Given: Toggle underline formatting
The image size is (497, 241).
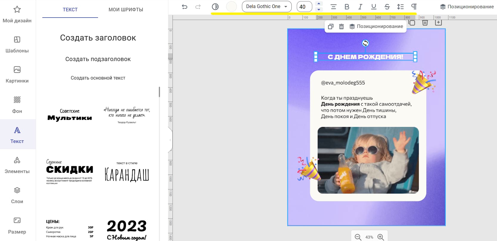Looking at the screenshot, I should [x=374, y=7].
